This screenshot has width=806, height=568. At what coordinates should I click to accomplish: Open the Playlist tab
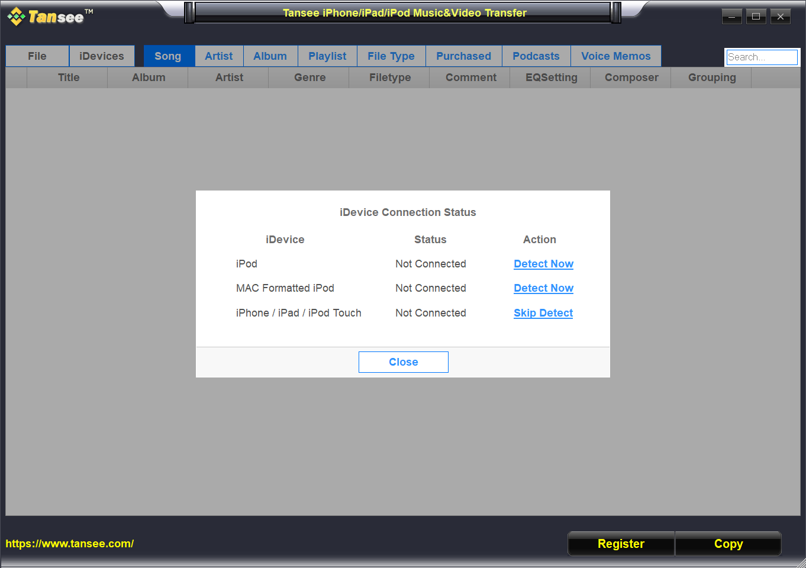(x=327, y=56)
